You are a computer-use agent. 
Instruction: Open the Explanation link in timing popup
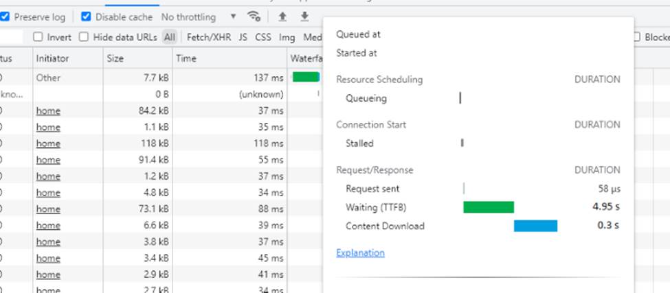[360, 253]
